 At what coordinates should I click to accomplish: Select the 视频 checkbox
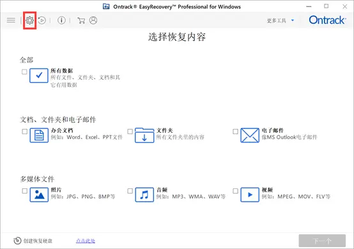[236, 191]
